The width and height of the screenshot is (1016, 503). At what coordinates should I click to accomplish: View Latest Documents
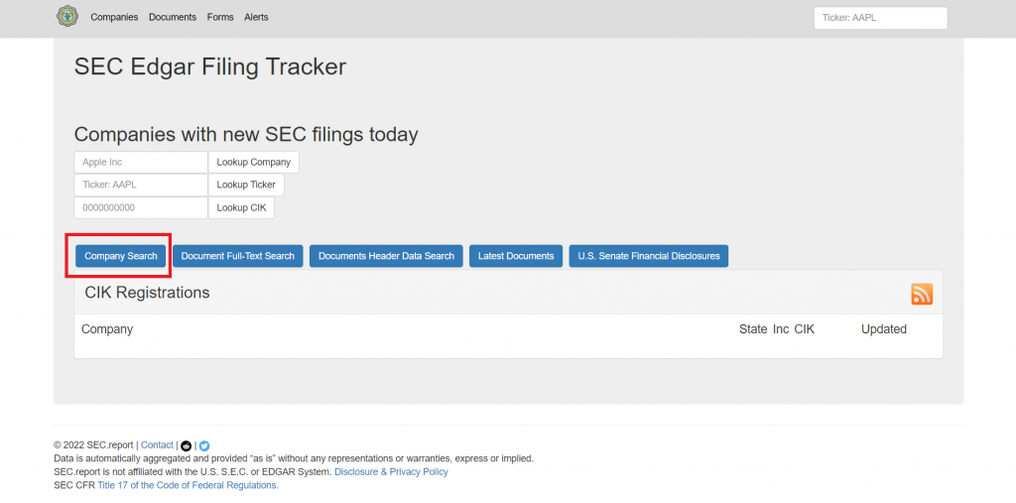(x=516, y=256)
